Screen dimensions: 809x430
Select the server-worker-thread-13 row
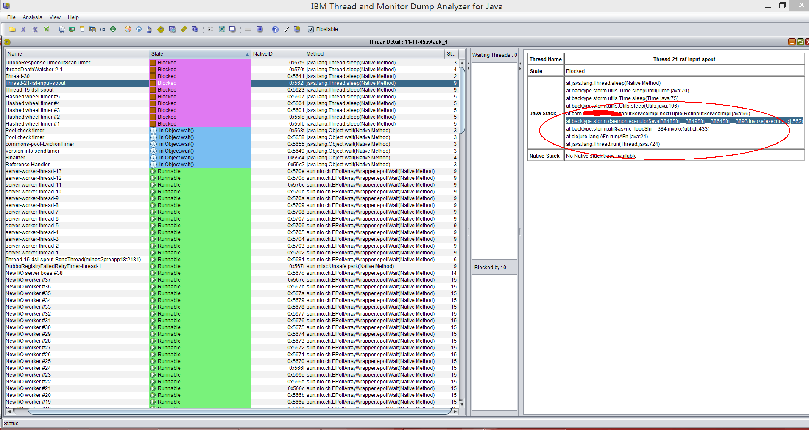(x=232, y=171)
